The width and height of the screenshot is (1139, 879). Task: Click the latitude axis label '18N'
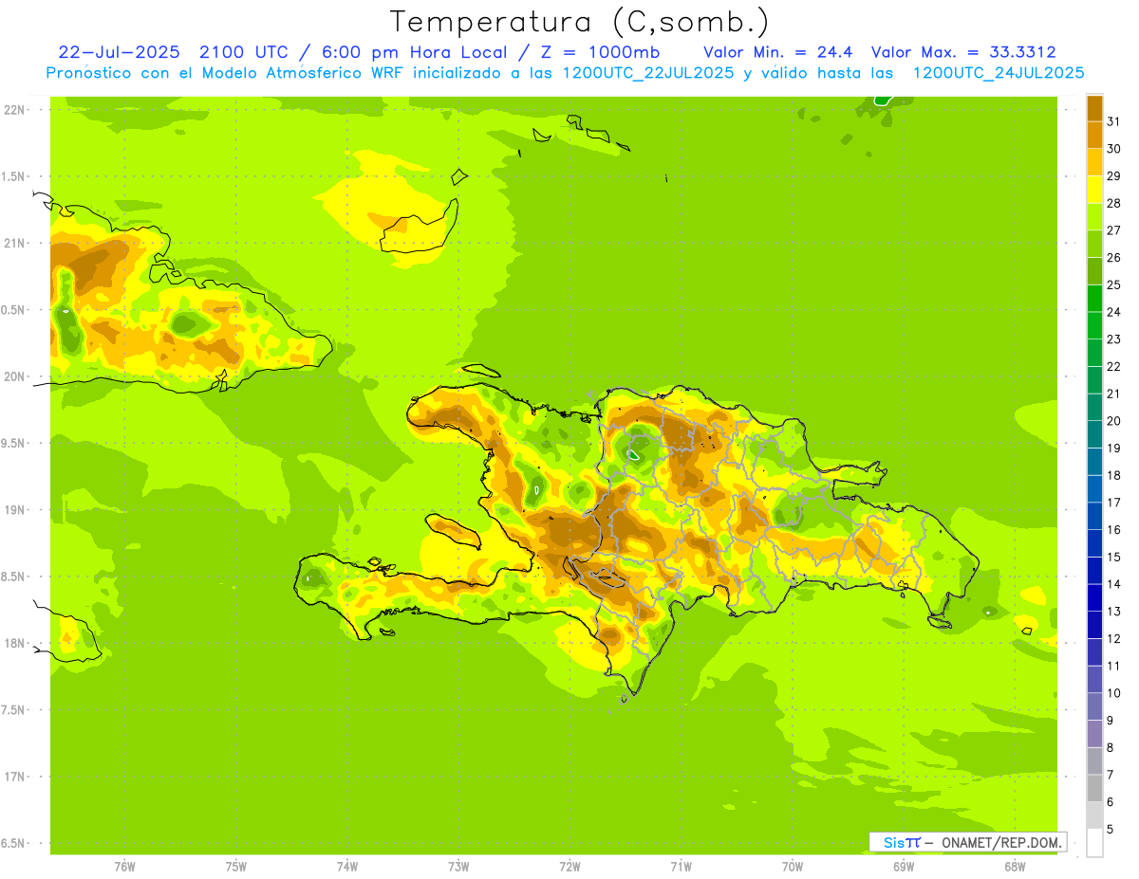pos(15,643)
